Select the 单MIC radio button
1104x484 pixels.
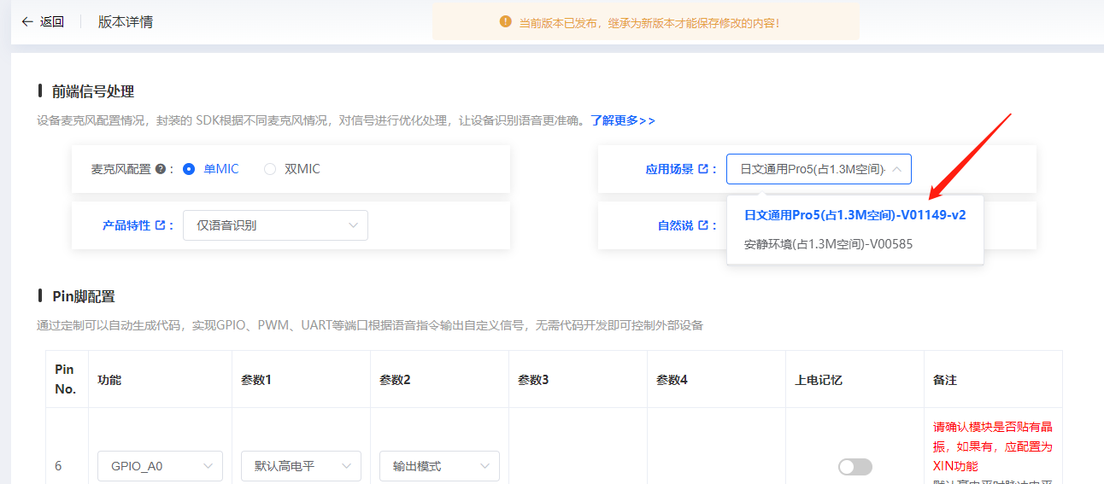[x=189, y=169]
